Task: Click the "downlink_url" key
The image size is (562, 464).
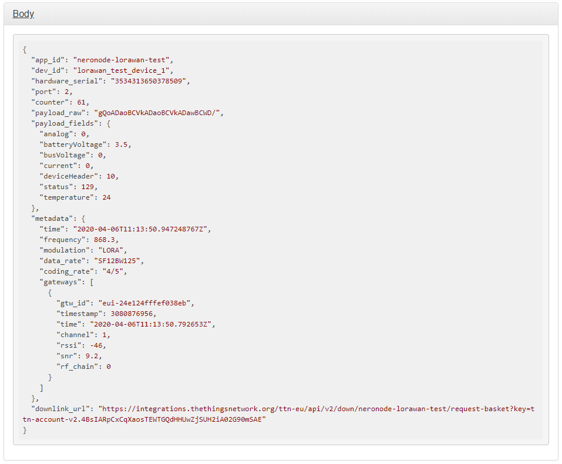Action: click(x=60, y=409)
